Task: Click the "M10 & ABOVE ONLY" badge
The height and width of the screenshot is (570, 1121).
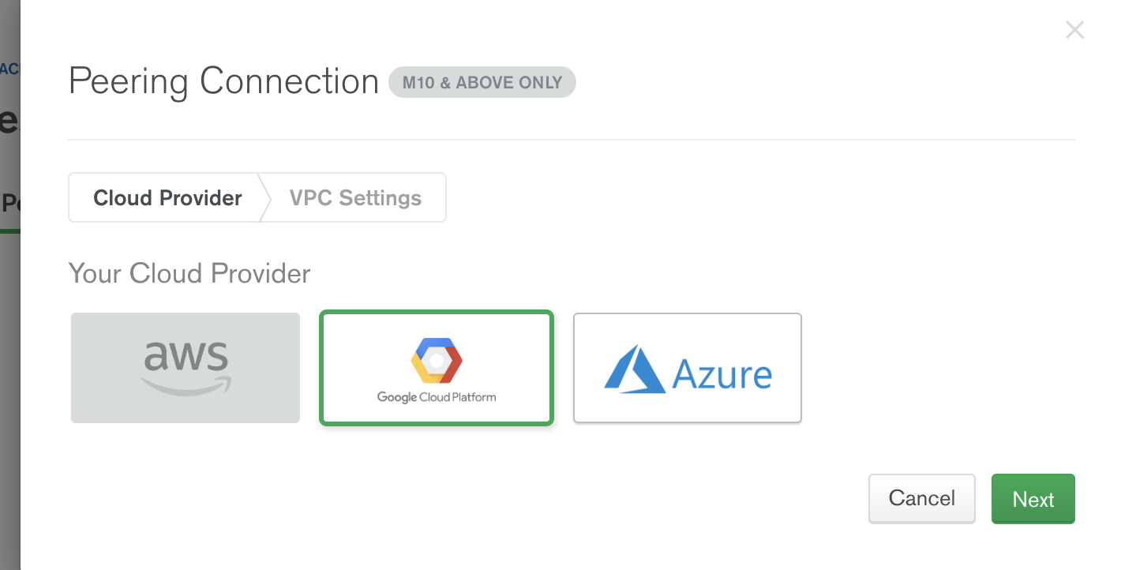Action: tap(482, 82)
